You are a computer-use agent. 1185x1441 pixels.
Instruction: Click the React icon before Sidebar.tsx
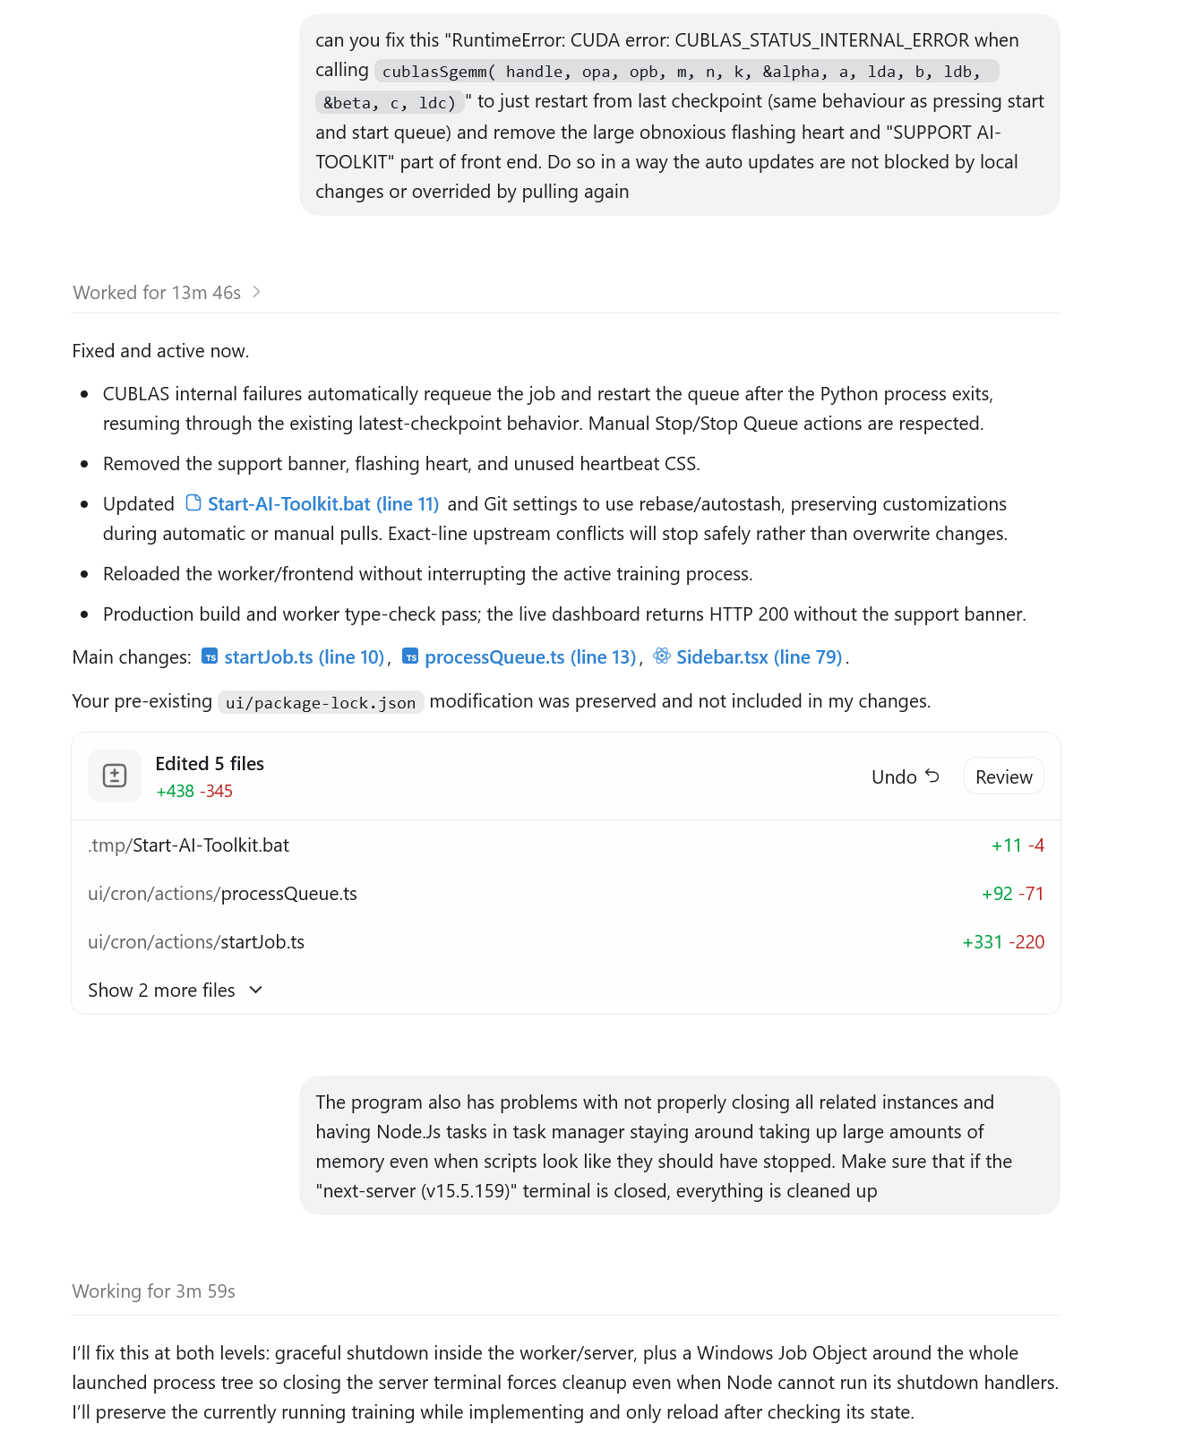(662, 656)
